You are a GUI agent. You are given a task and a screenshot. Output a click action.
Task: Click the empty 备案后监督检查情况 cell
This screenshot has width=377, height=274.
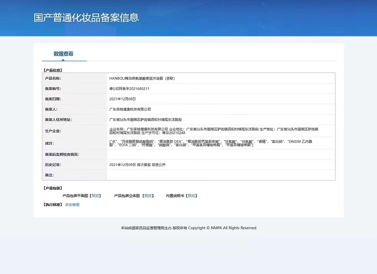point(221,154)
